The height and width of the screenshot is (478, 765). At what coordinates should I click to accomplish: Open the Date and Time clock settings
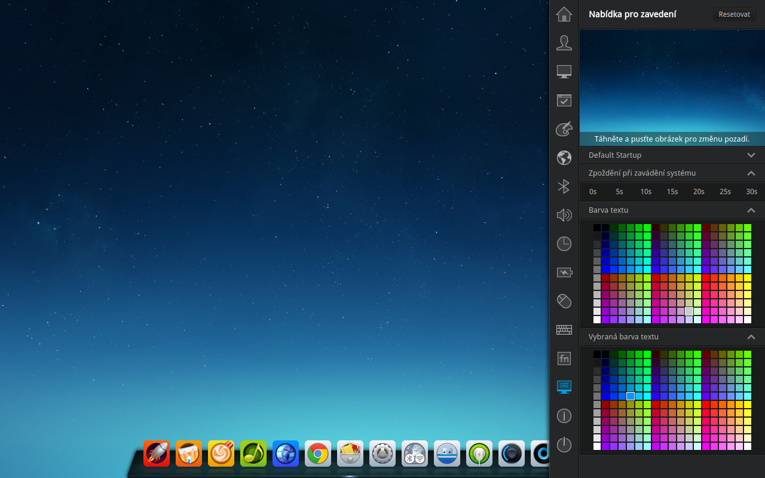[564, 244]
